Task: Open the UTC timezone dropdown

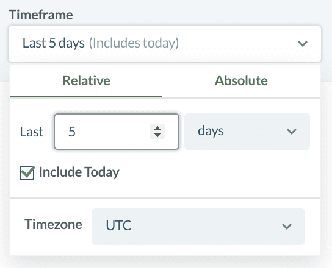Action: (x=198, y=227)
